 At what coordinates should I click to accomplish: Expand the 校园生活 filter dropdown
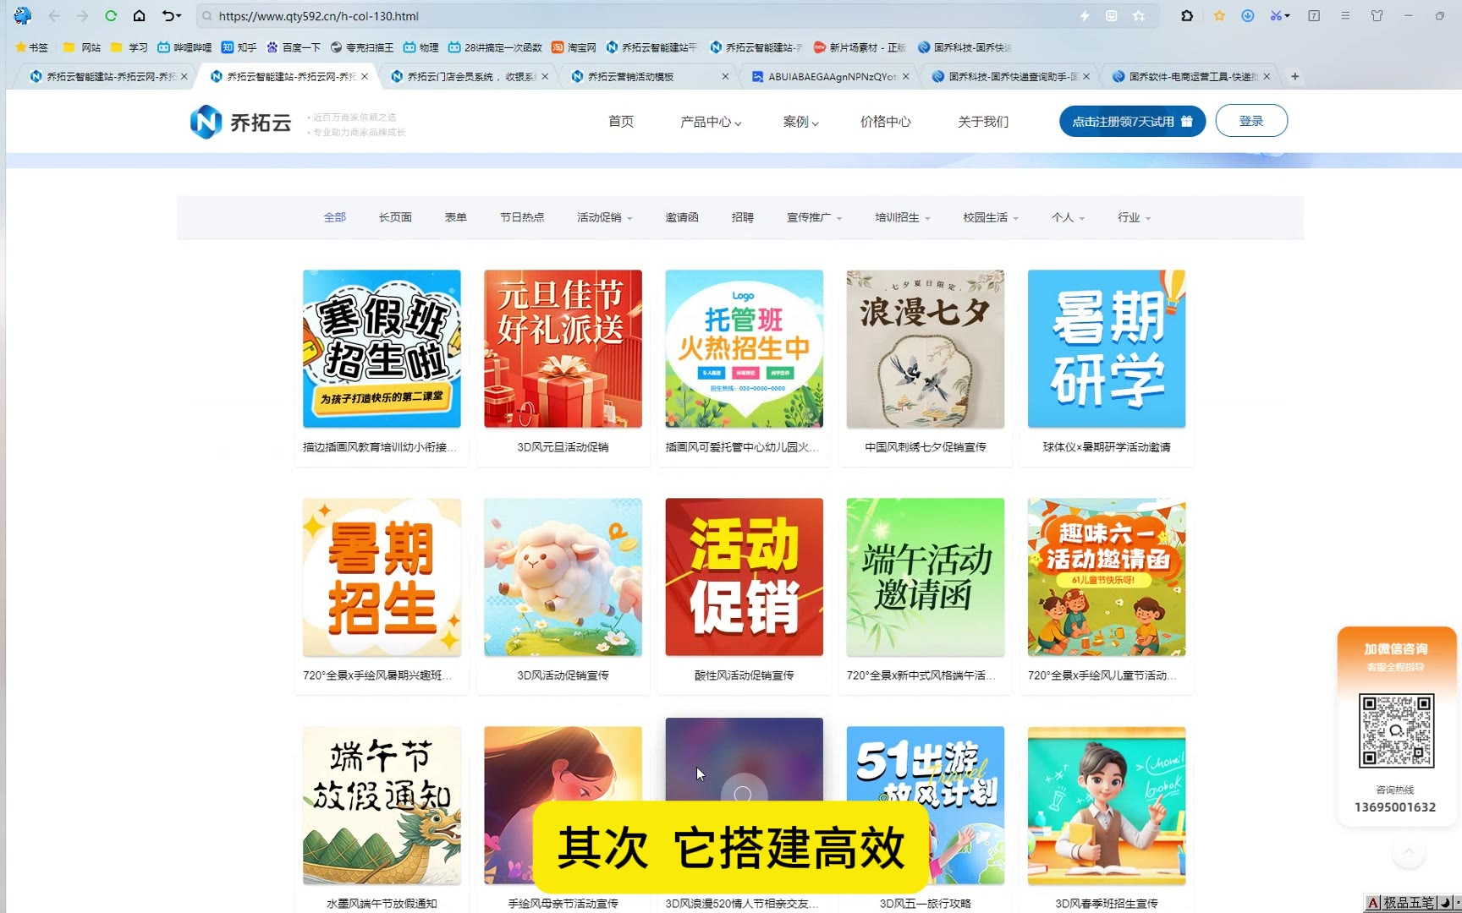pos(990,217)
